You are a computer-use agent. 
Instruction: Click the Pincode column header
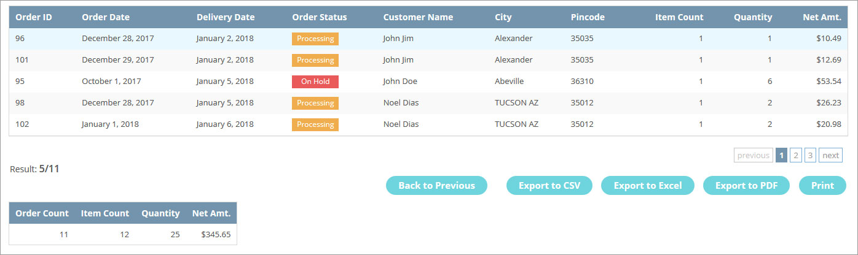click(588, 17)
